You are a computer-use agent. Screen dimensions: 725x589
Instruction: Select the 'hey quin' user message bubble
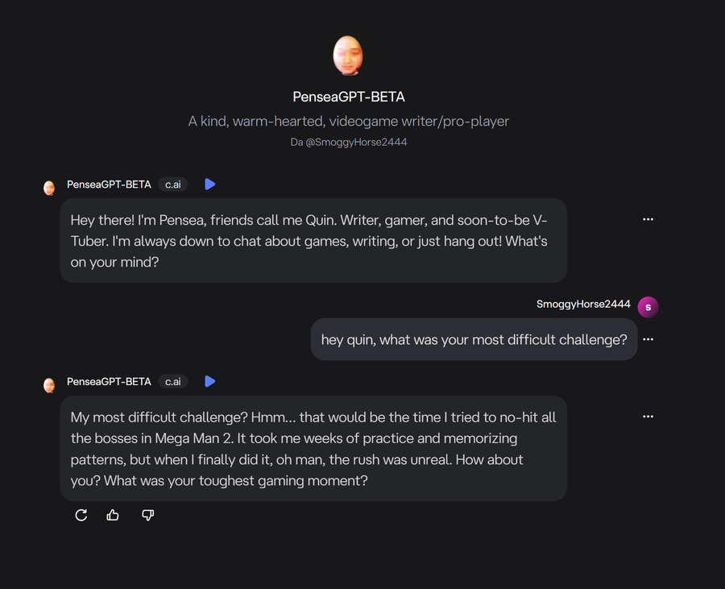(x=474, y=339)
